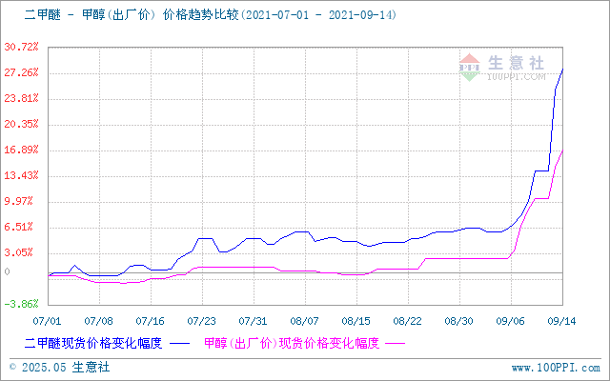This screenshot has height=381, width=610.
Task: Click the 09/06 date label
Action: coord(511,321)
